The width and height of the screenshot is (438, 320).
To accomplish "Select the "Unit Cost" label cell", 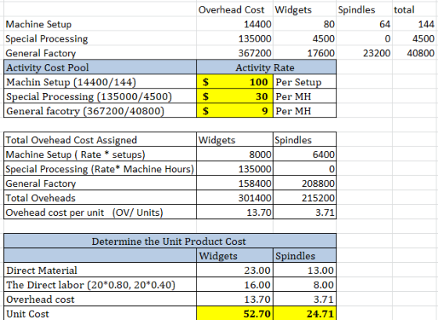I will click(x=100, y=314).
